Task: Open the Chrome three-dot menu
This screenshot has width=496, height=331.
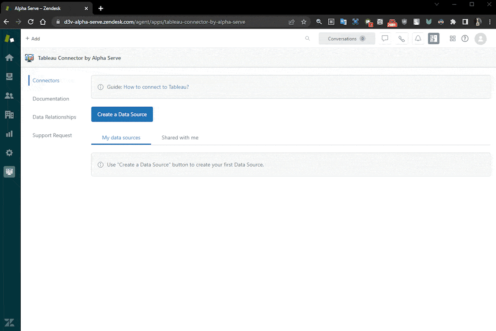Action: click(x=489, y=22)
